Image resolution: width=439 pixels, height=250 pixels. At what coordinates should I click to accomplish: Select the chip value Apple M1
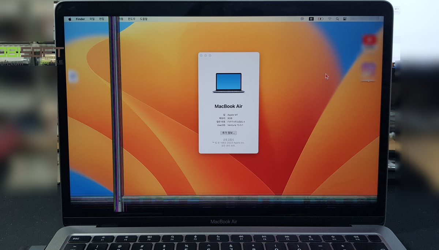pos(233,115)
